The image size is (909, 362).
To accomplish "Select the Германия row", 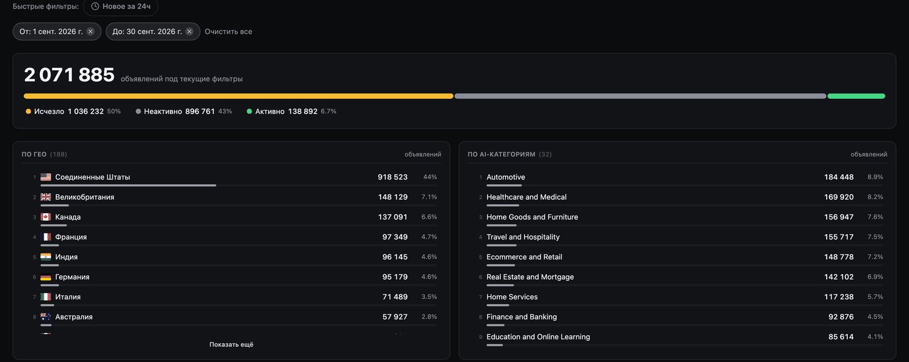I will [x=231, y=278].
